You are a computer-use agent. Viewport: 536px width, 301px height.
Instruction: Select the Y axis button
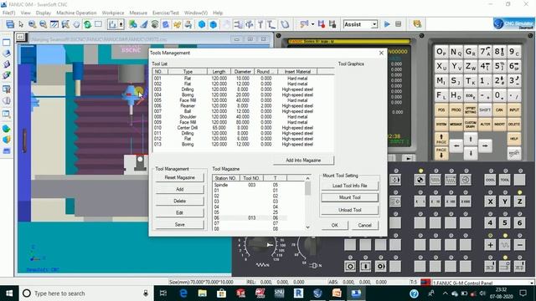click(505, 202)
